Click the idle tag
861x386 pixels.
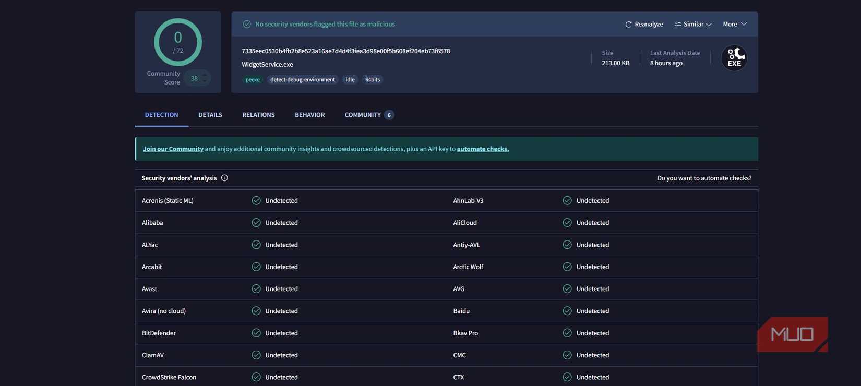pyautogui.click(x=350, y=80)
